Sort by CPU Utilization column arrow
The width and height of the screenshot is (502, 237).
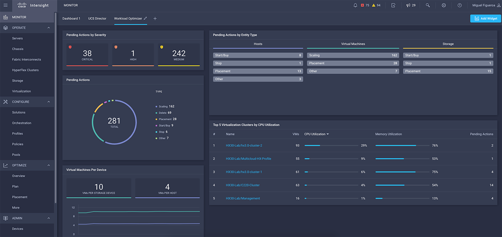pyautogui.click(x=327, y=134)
